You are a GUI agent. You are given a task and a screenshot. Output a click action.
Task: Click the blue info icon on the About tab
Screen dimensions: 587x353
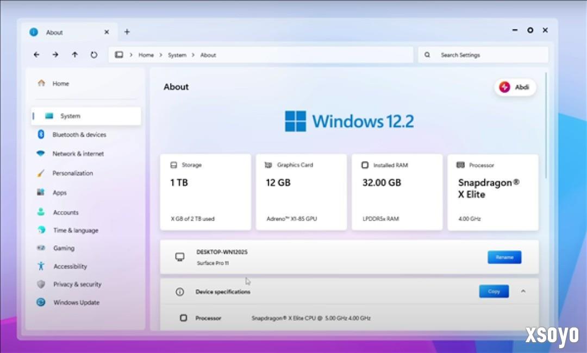click(x=34, y=32)
